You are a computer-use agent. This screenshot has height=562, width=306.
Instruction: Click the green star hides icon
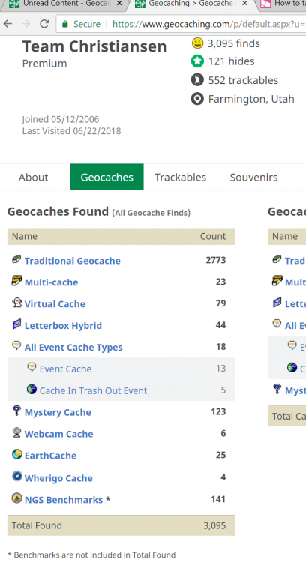[x=197, y=61]
